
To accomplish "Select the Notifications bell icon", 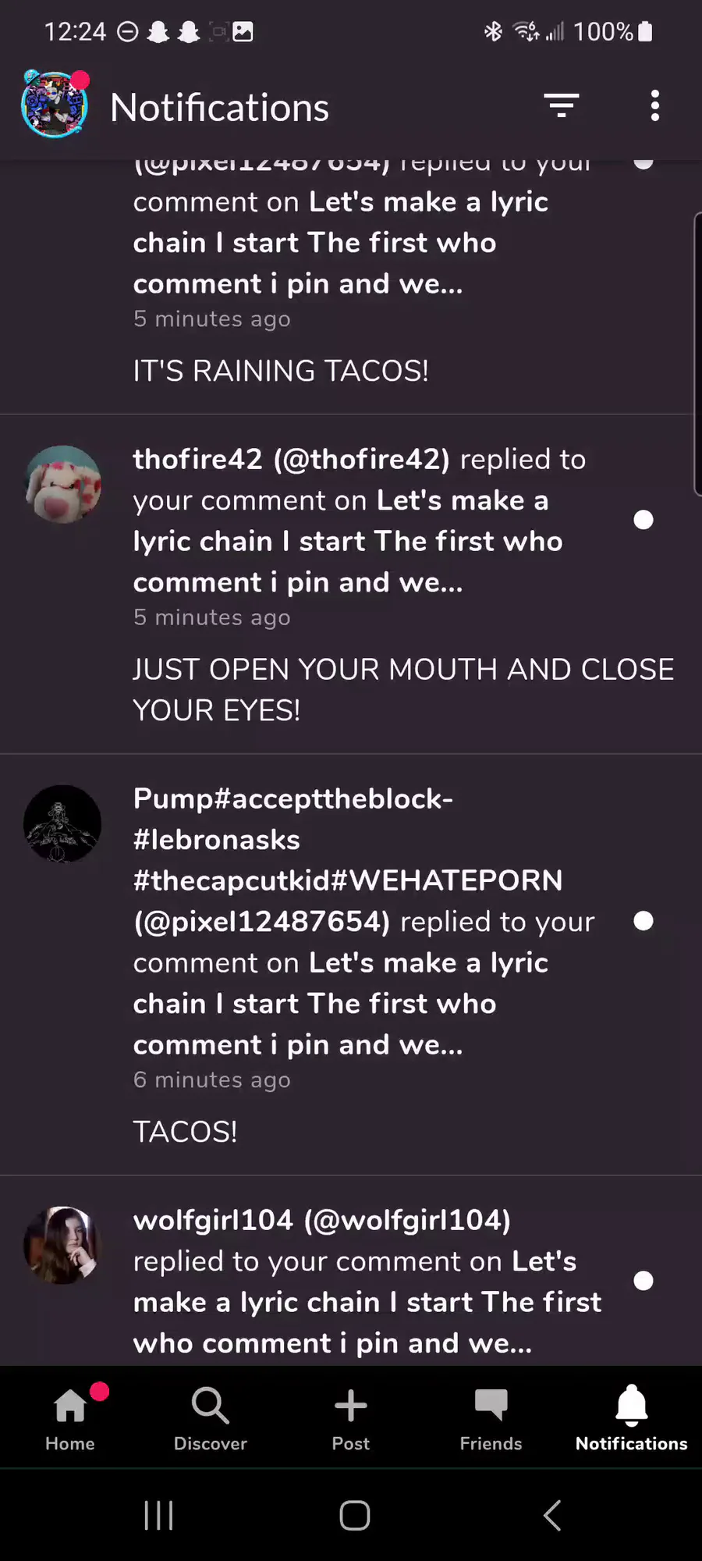I will pyautogui.click(x=631, y=1417).
